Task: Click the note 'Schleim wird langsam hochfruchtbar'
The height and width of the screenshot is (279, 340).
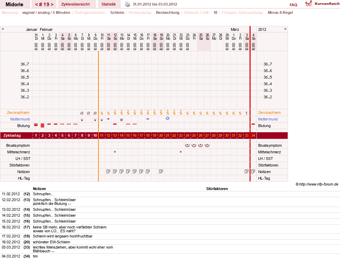Action: point(63,236)
